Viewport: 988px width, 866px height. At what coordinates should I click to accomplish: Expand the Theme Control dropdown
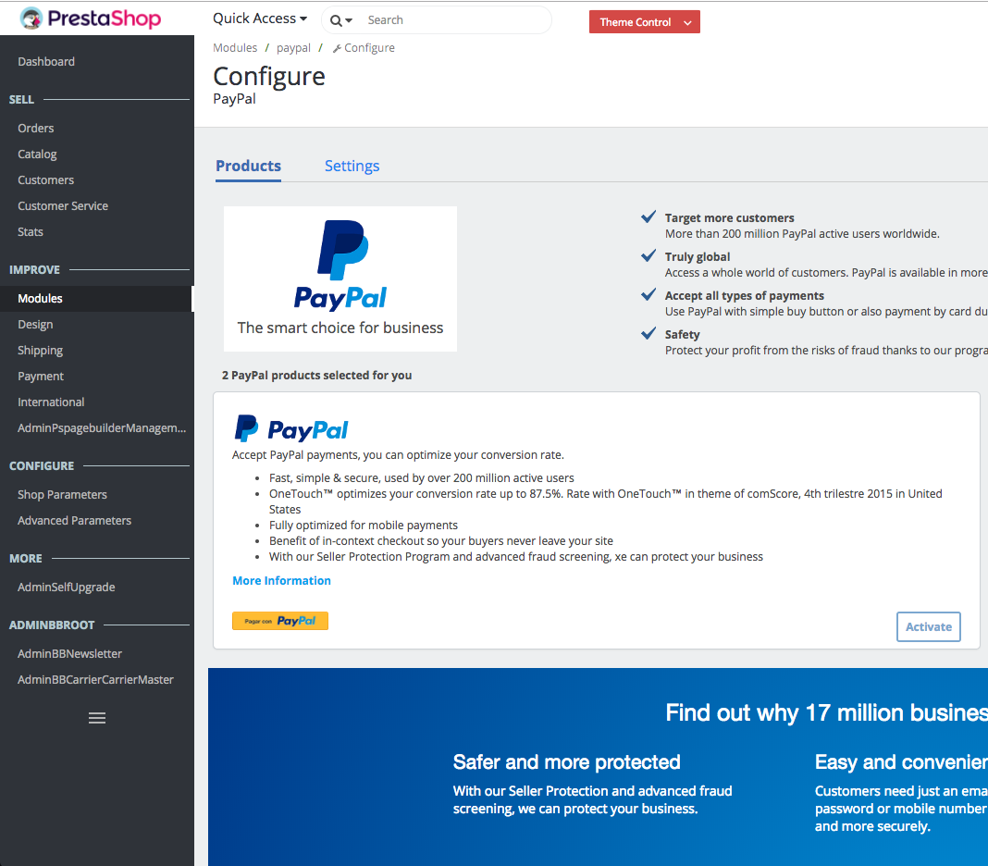click(645, 22)
